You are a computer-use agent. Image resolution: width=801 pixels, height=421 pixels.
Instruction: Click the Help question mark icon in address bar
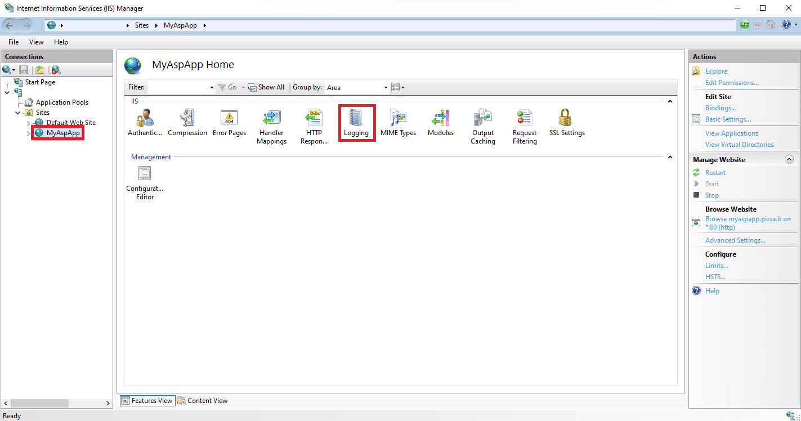click(x=786, y=25)
